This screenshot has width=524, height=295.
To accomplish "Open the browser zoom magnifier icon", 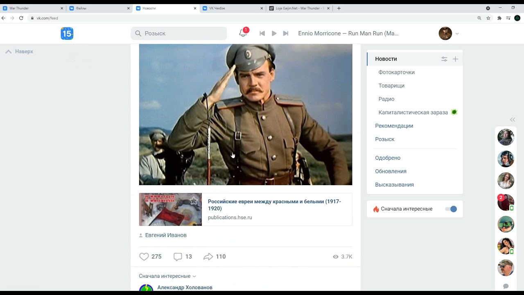I will tap(479, 18).
